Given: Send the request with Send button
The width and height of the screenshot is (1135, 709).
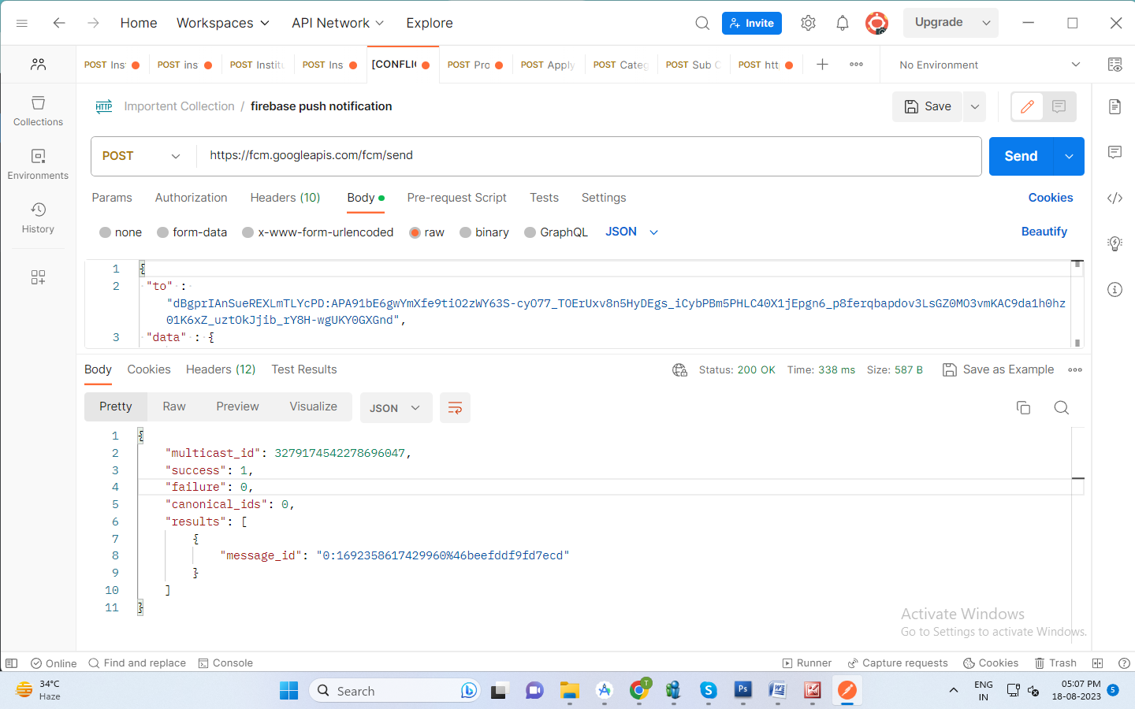Looking at the screenshot, I should coord(1021,156).
